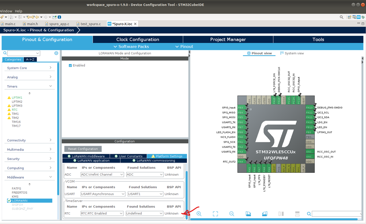Screen dimensions: 366x224
Task: Click pin PB2 LPTIM1_OUT on chip
Action: point(310,132)
